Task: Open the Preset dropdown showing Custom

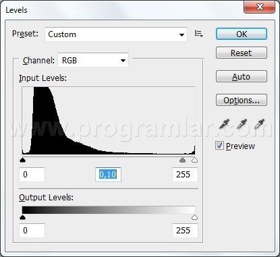Action: 116,34
